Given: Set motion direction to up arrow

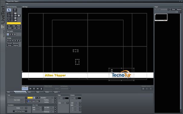Looking at the screenshot, I should (x=34, y=89).
